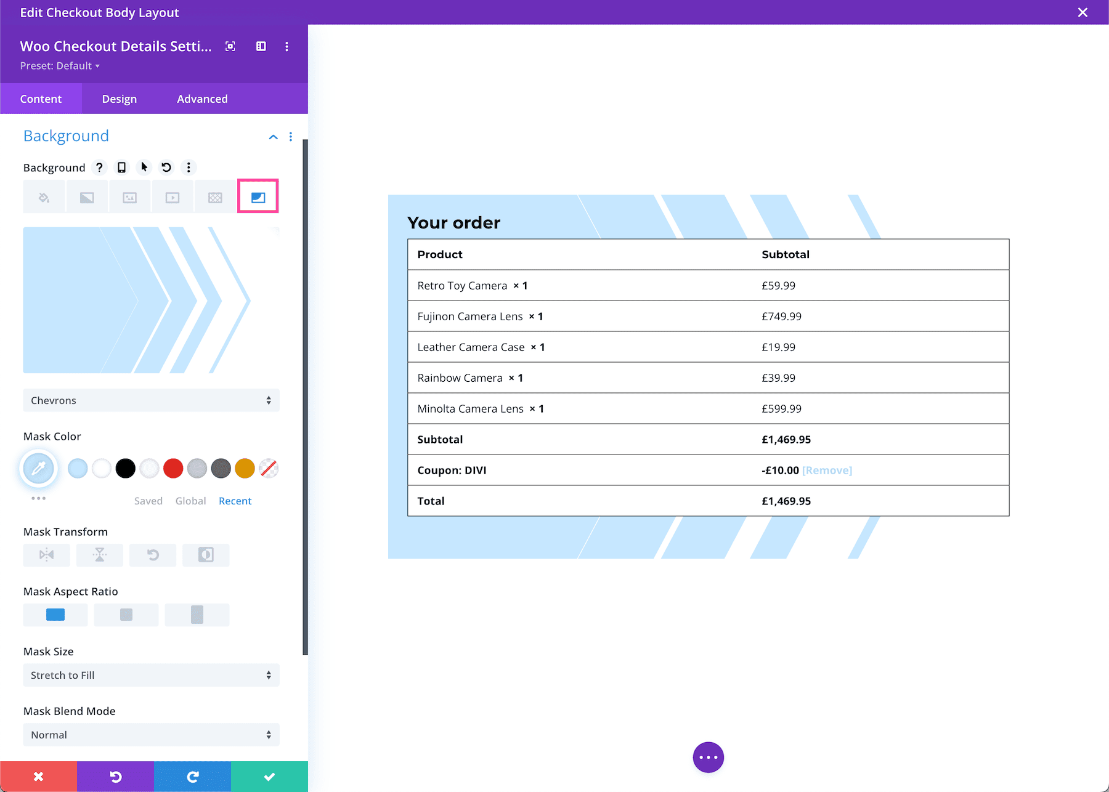1109x792 pixels.
Task: Toggle responsive settings for Background
Action: (x=121, y=167)
